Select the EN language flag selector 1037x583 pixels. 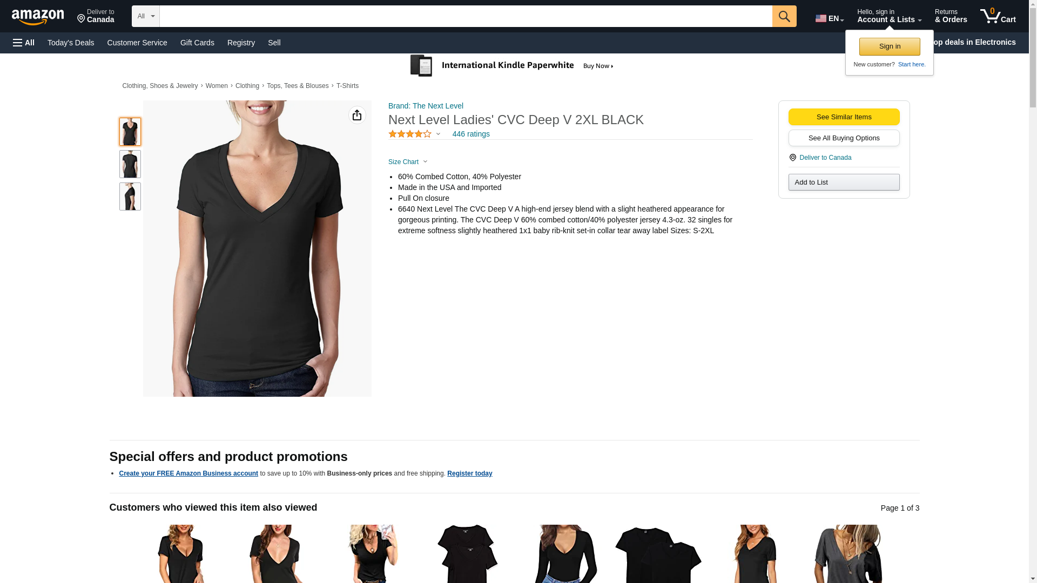click(830, 18)
